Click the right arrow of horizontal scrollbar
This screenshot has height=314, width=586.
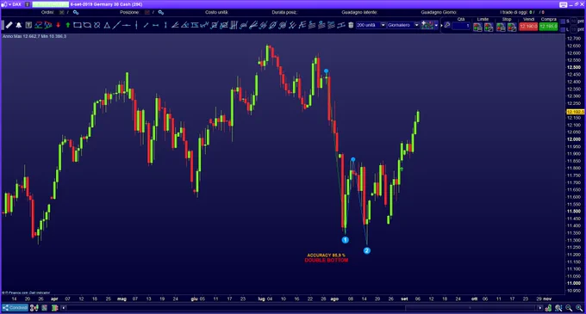pyautogui.click(x=540, y=308)
